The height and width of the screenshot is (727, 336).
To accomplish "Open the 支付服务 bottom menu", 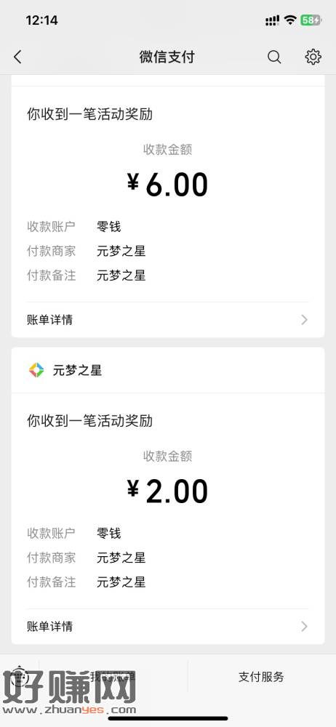I will pos(261,676).
